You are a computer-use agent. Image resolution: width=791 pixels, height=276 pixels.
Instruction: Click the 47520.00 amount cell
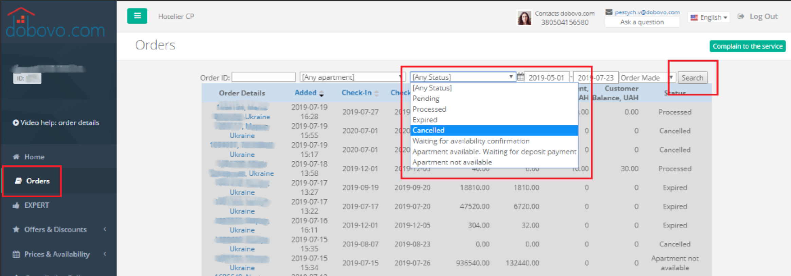click(x=475, y=206)
